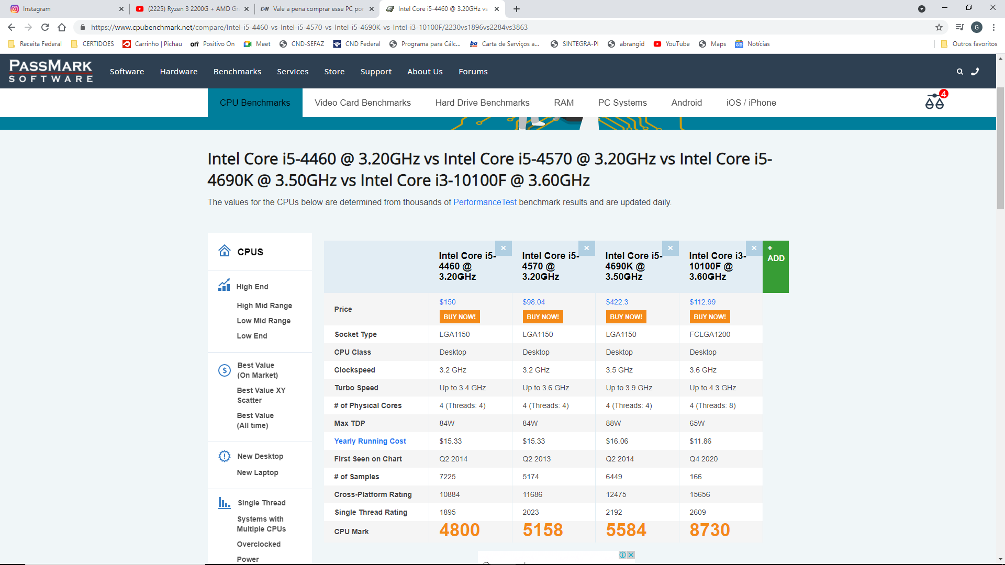
Task: Click the Single Thread bar chart icon
Action: pyautogui.click(x=225, y=503)
